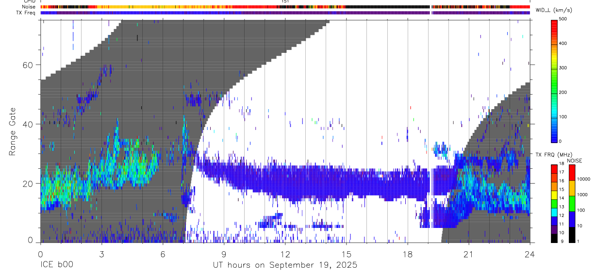
Task: Click the 'UT hours on September 19, 2025' label
Action: click(285, 265)
